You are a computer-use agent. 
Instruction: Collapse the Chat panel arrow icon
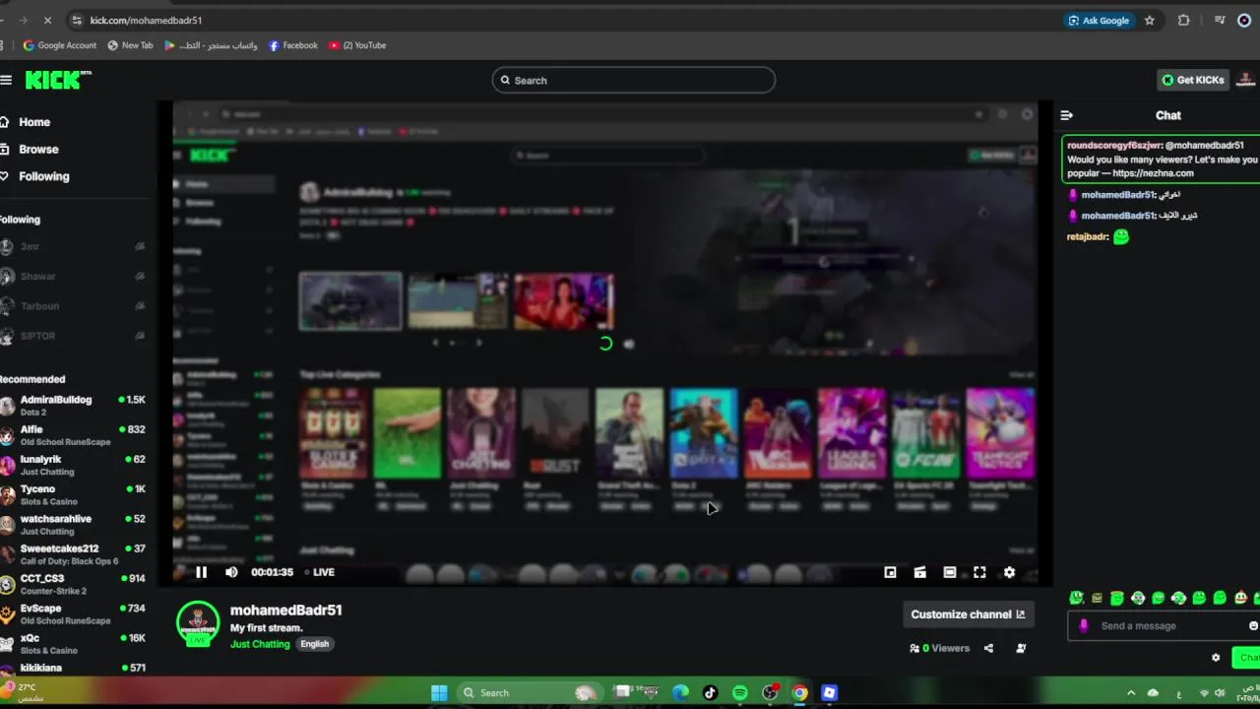pos(1067,115)
